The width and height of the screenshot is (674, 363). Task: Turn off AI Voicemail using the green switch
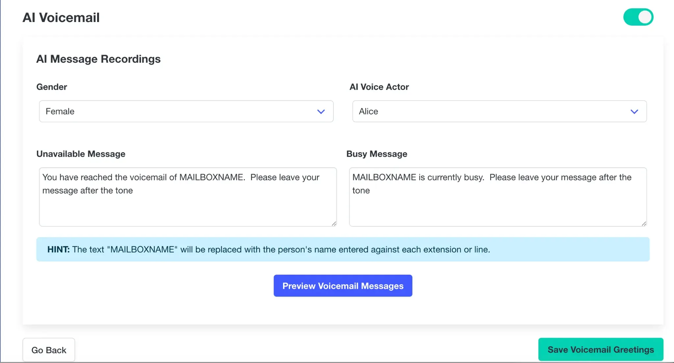click(638, 17)
